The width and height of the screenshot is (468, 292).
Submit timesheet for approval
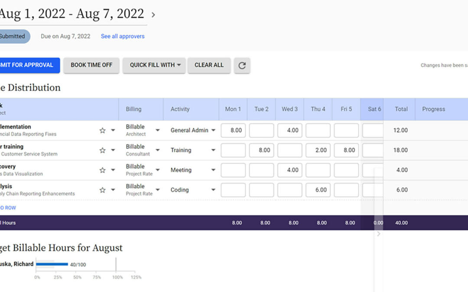(28, 65)
